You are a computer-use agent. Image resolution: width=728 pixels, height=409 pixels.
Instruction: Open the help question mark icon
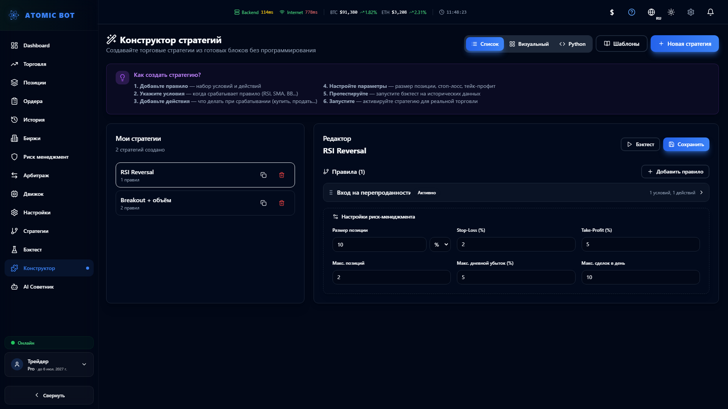tap(632, 12)
